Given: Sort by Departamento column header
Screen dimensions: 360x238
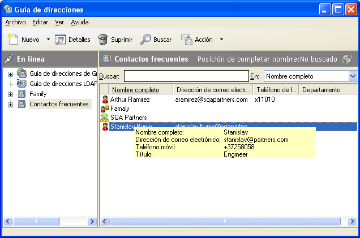Looking at the screenshot, I should [328, 90].
